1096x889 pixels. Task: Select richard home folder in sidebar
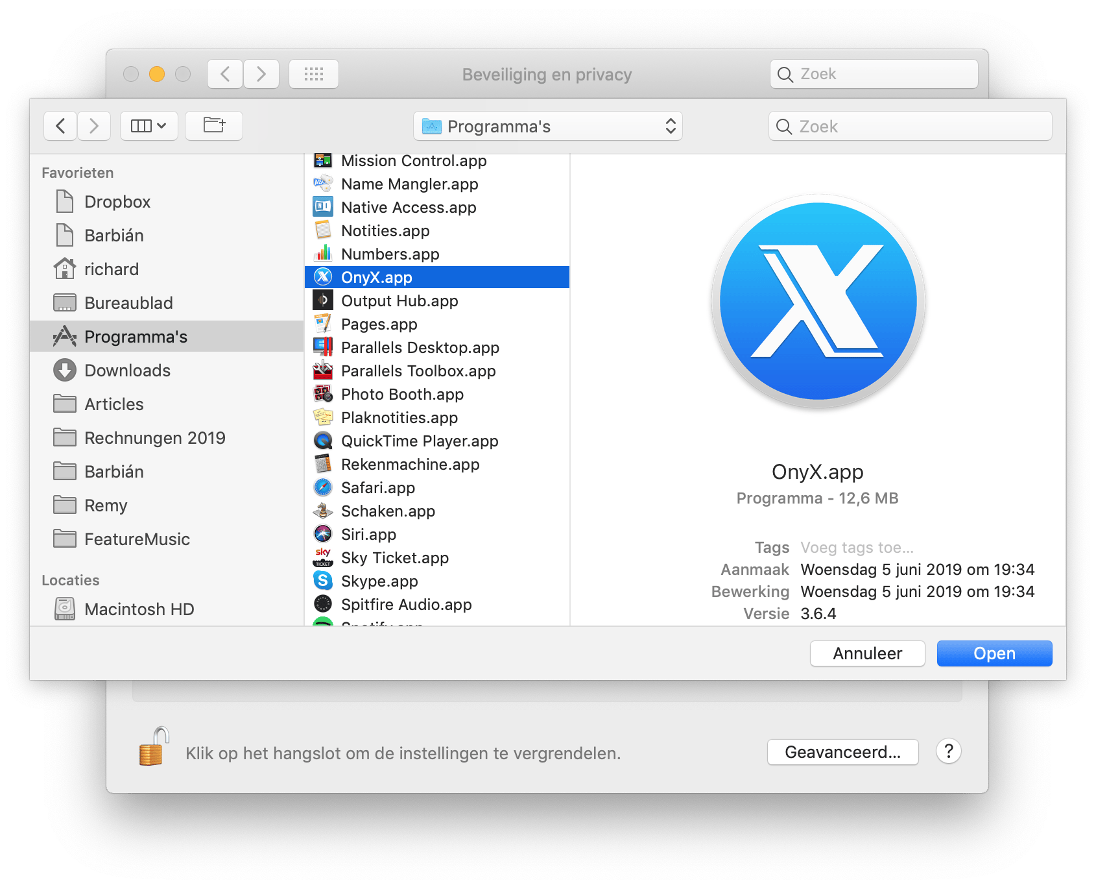(x=167, y=269)
